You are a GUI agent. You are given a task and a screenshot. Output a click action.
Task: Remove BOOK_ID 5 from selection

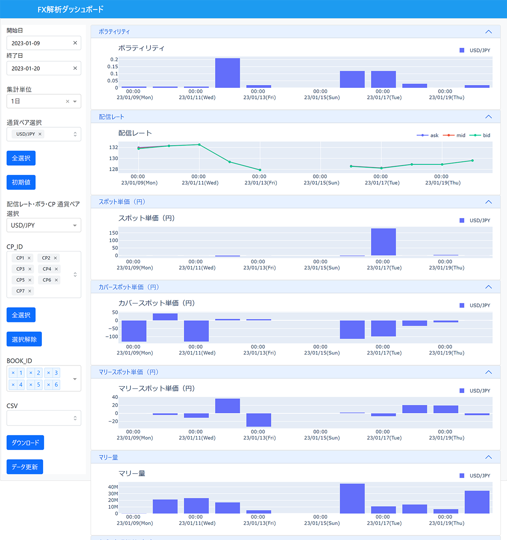click(31, 385)
